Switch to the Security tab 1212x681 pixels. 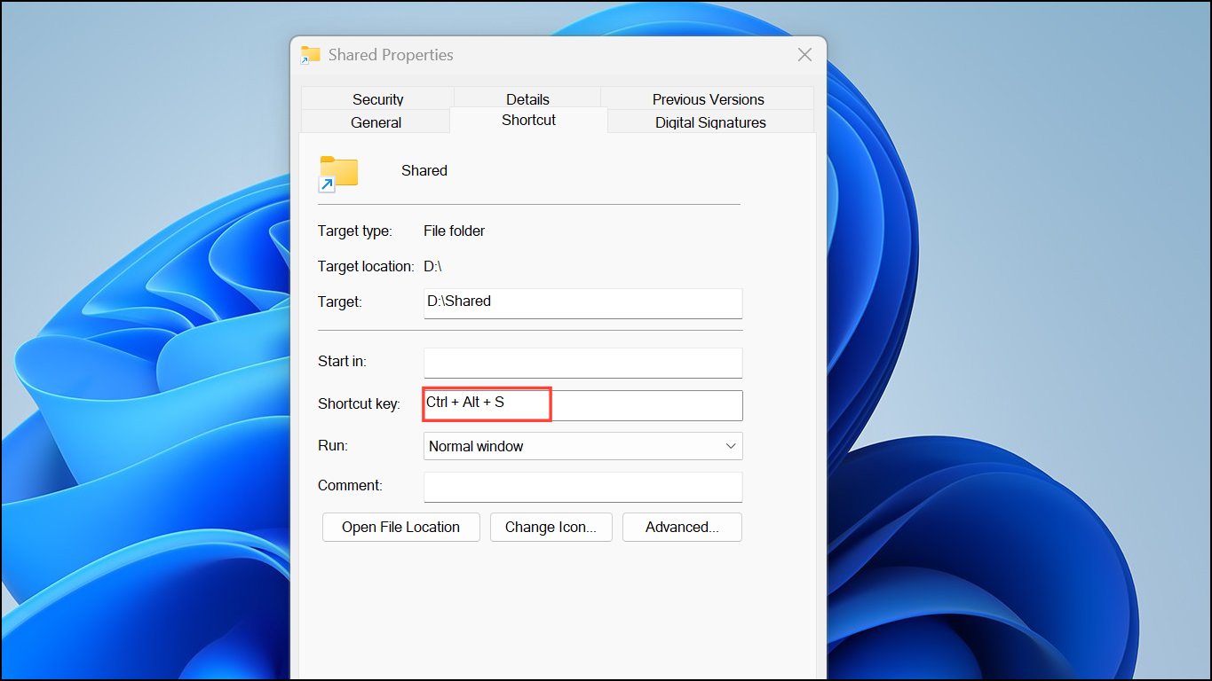377,98
